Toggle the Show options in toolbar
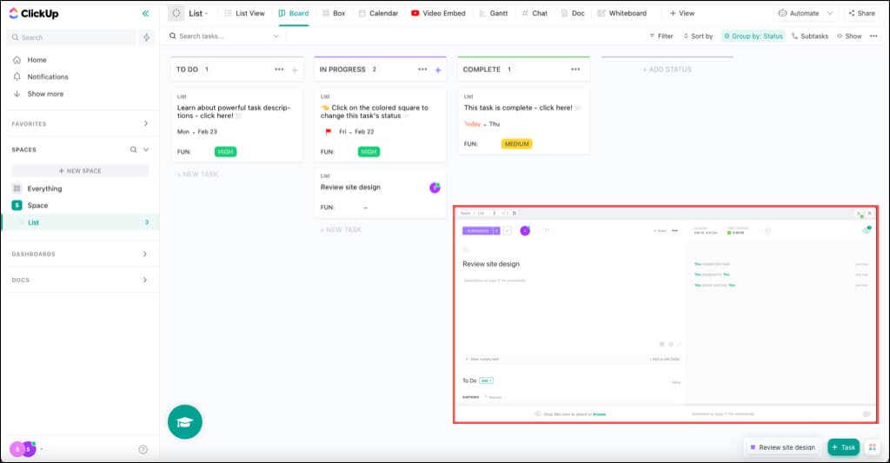Screen dimensions: 890x463 [x=849, y=36]
